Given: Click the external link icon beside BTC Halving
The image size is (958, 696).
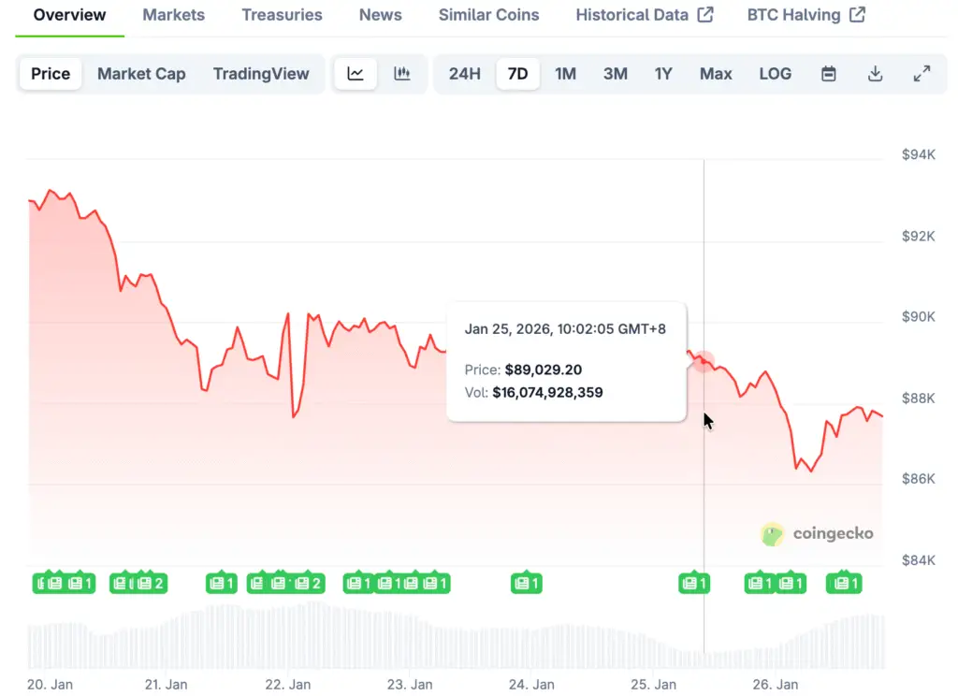Looking at the screenshot, I should (x=857, y=15).
